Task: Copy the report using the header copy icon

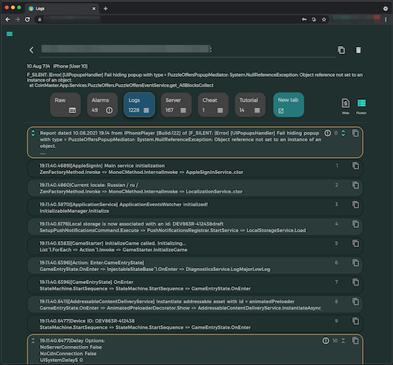Action: coord(341,50)
